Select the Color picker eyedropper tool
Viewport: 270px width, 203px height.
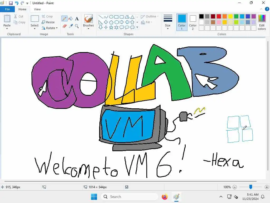[71, 26]
